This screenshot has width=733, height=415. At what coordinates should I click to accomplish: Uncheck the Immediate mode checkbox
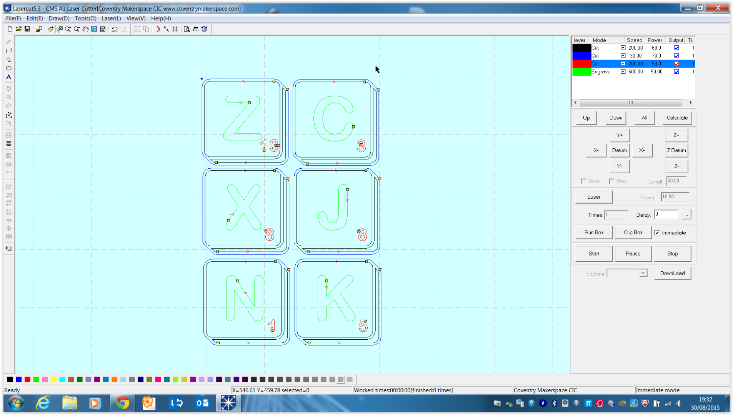pos(658,232)
